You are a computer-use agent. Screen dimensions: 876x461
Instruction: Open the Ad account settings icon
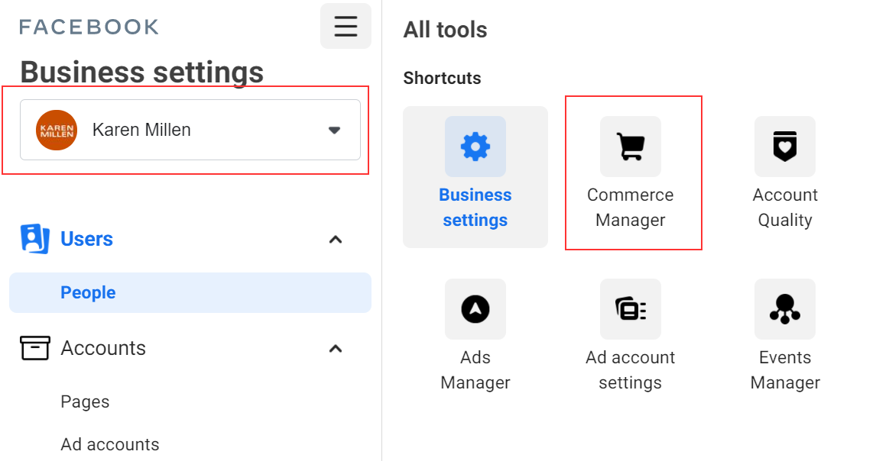[x=630, y=309]
